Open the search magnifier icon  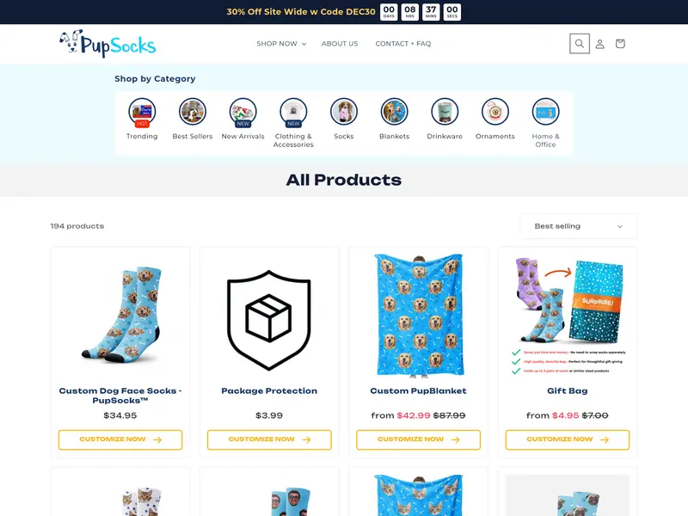(579, 44)
